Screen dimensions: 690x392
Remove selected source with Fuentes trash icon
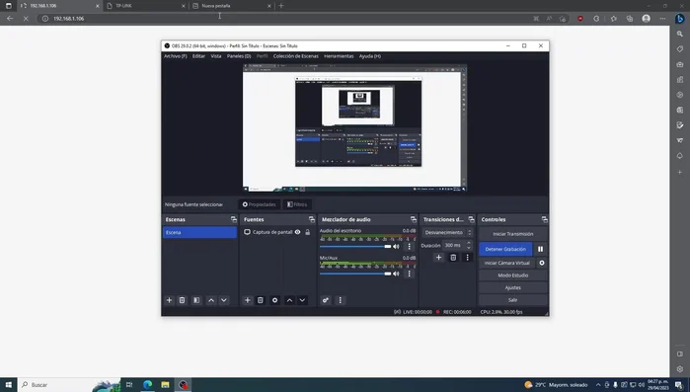(x=260, y=300)
